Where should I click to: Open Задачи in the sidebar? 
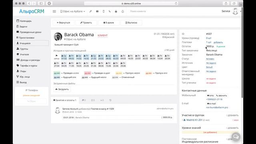22,26
